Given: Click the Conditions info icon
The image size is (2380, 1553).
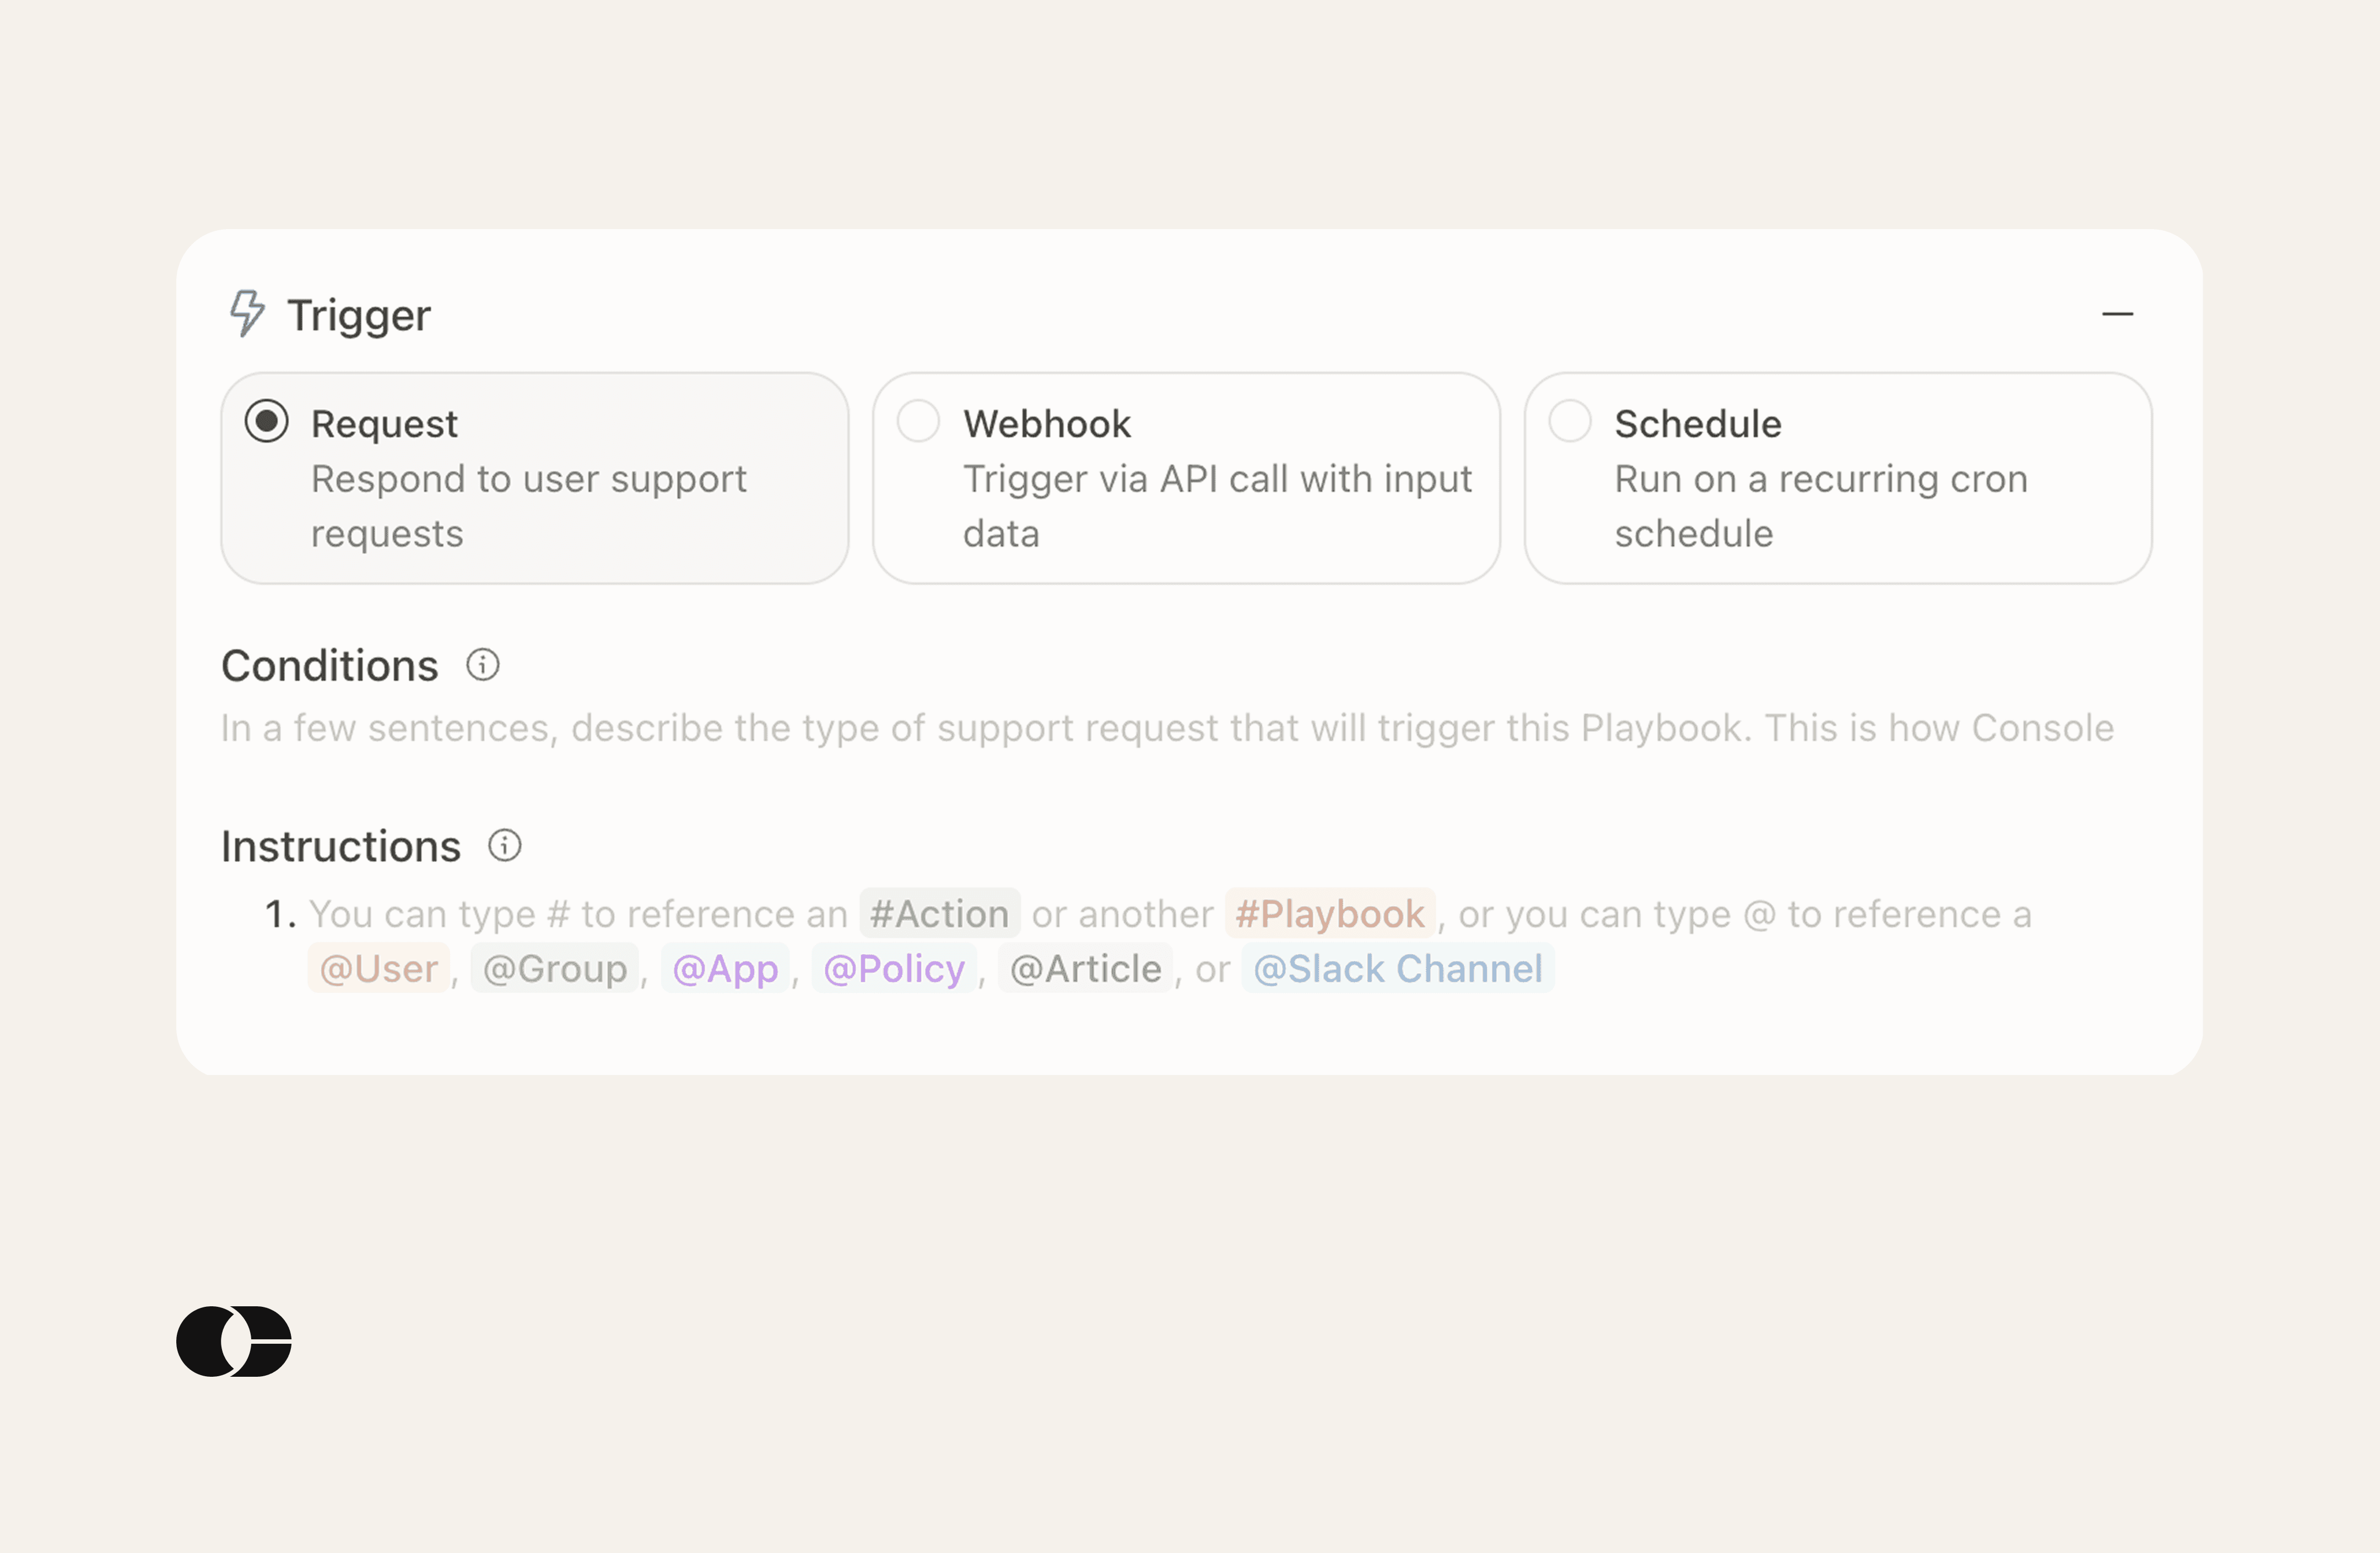Looking at the screenshot, I should point(483,665).
